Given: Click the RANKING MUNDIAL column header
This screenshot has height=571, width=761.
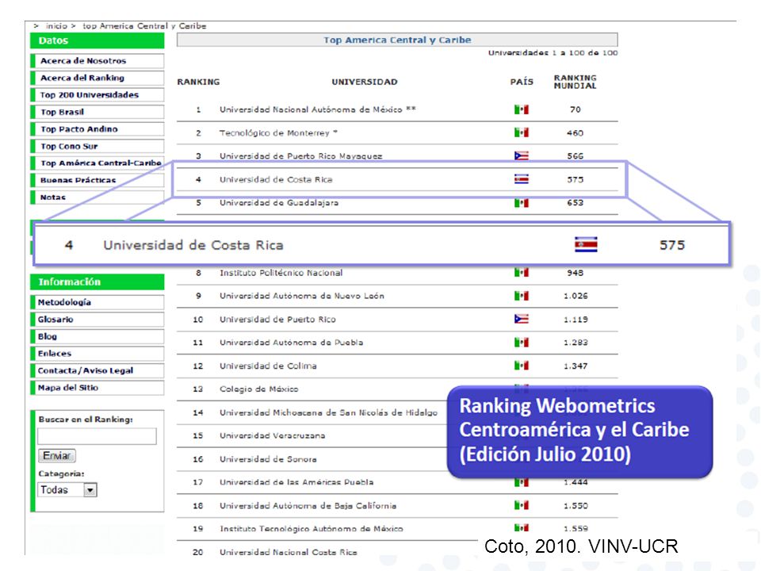Looking at the screenshot, I should (576, 82).
